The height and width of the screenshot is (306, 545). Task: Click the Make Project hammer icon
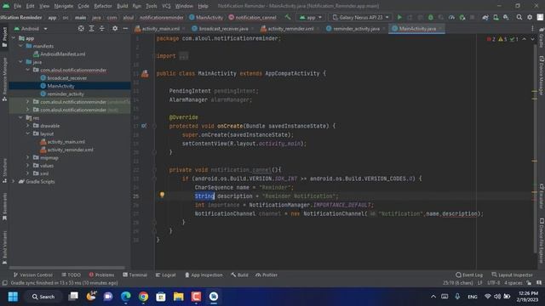(288, 17)
